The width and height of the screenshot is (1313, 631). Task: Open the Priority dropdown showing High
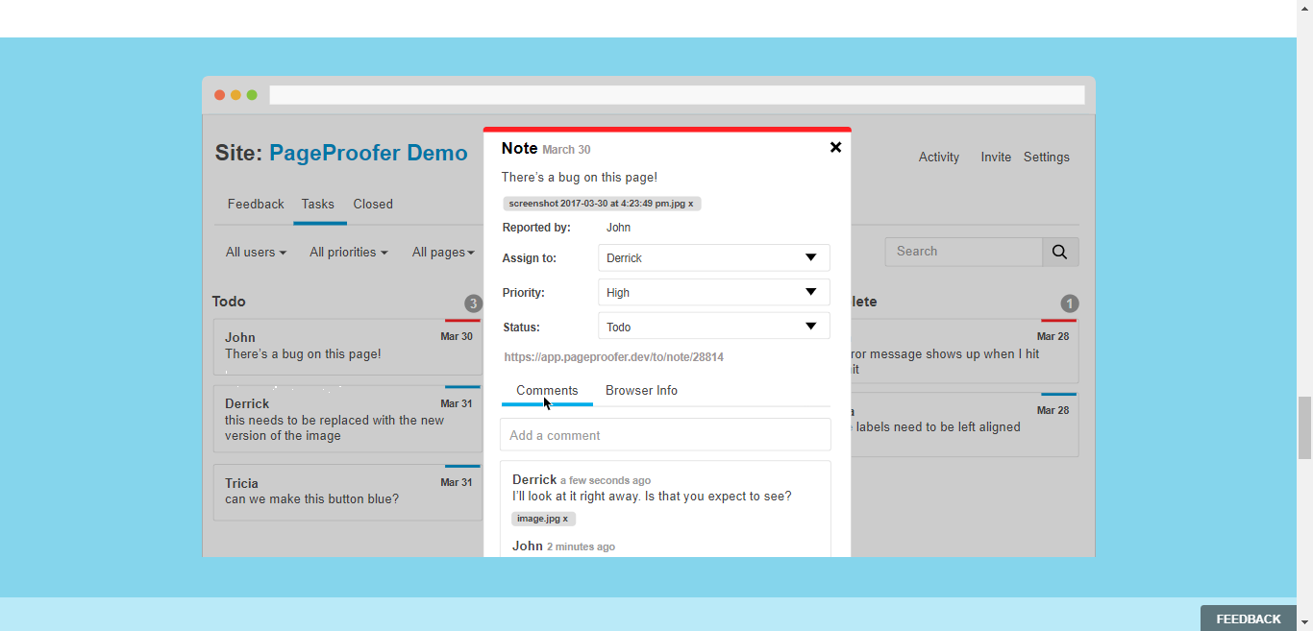(713, 292)
